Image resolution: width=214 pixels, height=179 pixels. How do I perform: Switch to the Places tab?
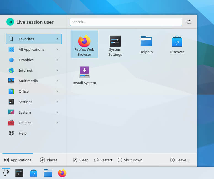tap(49, 160)
